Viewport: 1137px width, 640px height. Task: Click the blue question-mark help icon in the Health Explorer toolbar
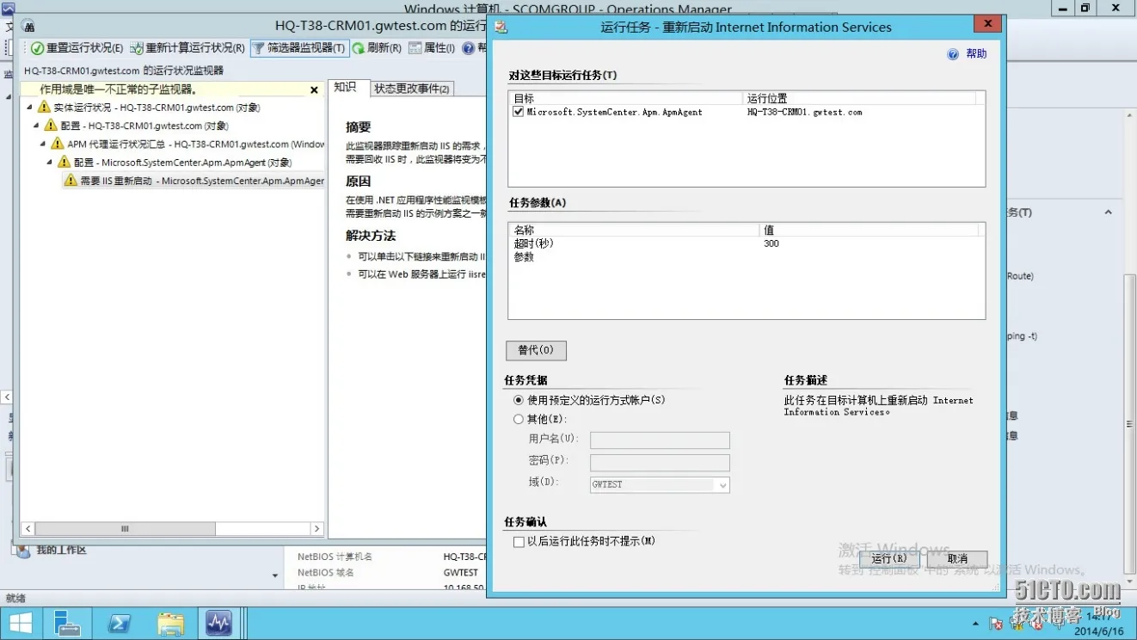point(469,48)
